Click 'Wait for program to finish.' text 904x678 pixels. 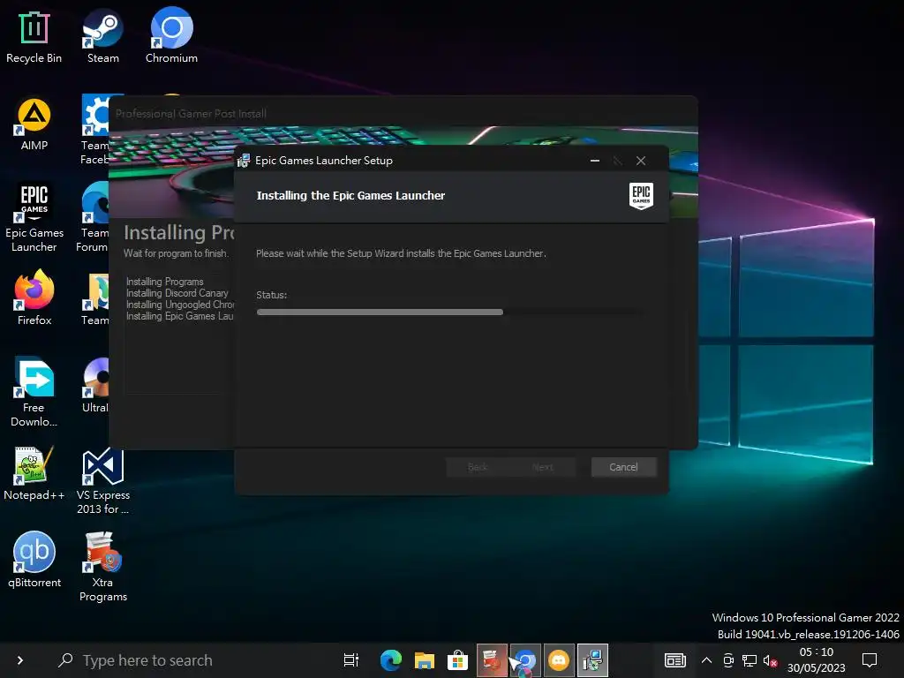(x=176, y=253)
